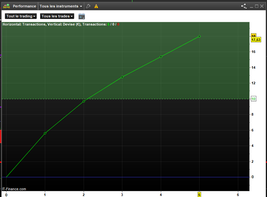Click the green winning transactions count 5

coord(108,24)
